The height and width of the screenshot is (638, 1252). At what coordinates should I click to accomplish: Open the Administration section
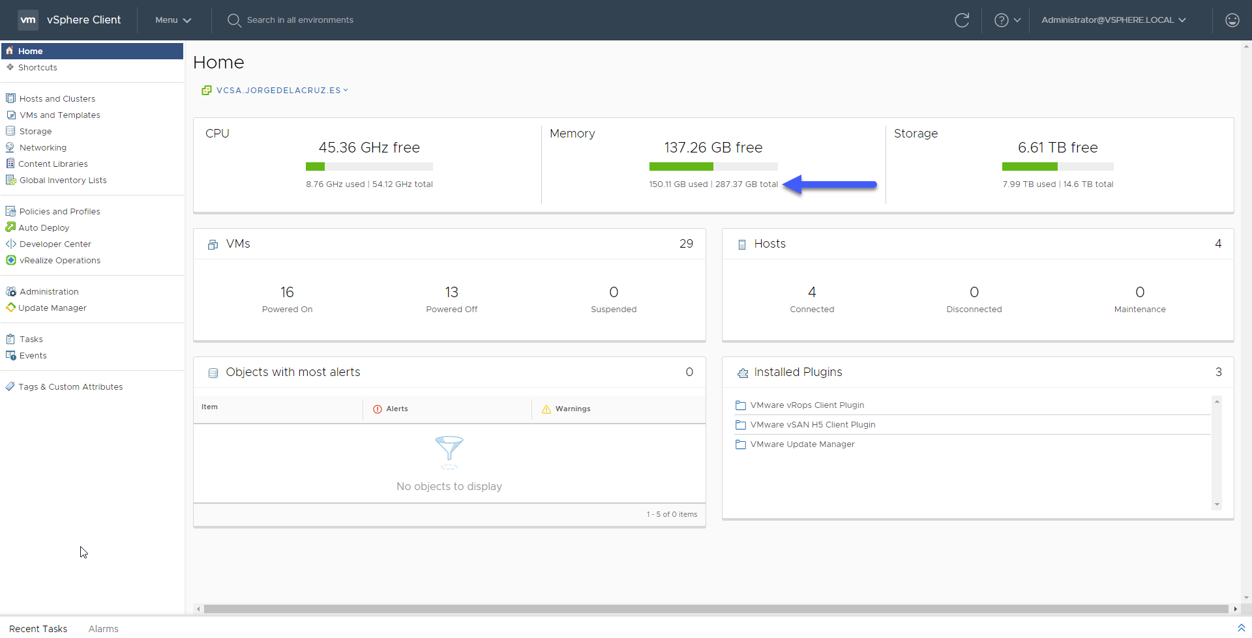coord(49,291)
